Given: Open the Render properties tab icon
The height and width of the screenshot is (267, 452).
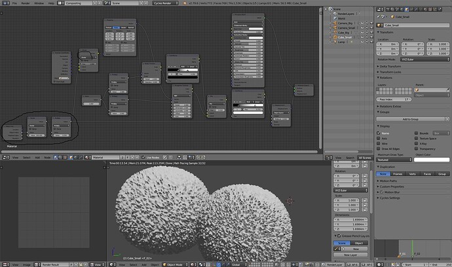Looking at the screenshot, I should 387,10.
